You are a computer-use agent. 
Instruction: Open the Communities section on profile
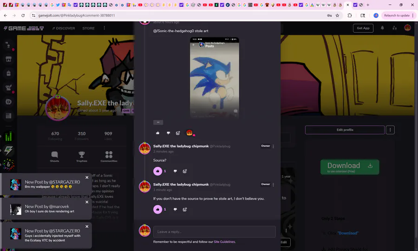[x=109, y=156]
